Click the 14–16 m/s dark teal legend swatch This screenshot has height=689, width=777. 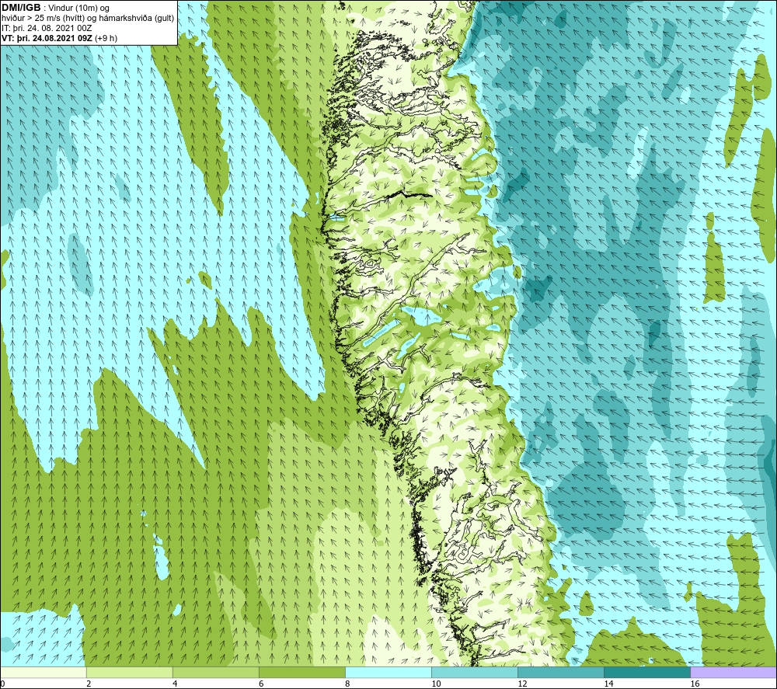647,672
